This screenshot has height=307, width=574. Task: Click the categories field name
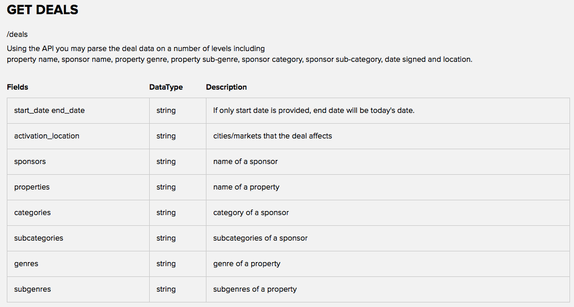32,213
